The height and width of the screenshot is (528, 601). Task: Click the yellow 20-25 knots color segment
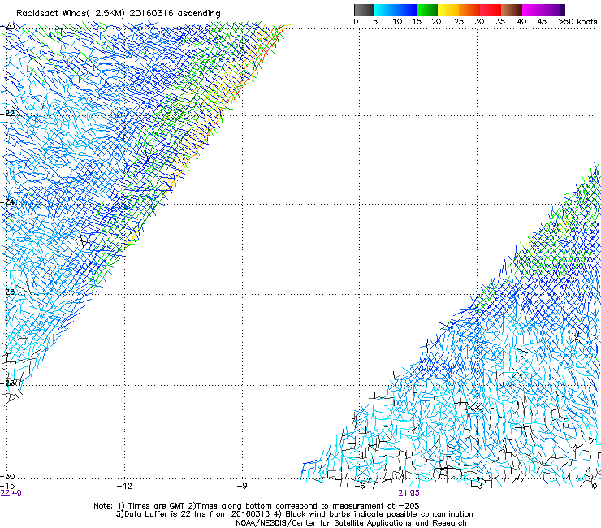pos(448,10)
